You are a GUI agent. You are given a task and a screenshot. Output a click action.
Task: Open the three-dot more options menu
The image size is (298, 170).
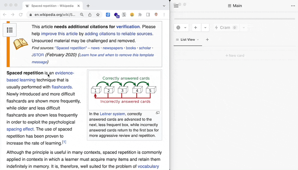[x=293, y=6]
